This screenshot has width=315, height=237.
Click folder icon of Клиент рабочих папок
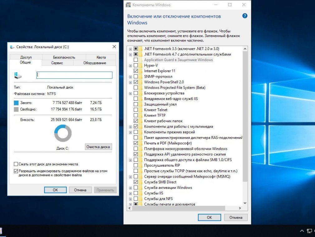tap(140, 121)
